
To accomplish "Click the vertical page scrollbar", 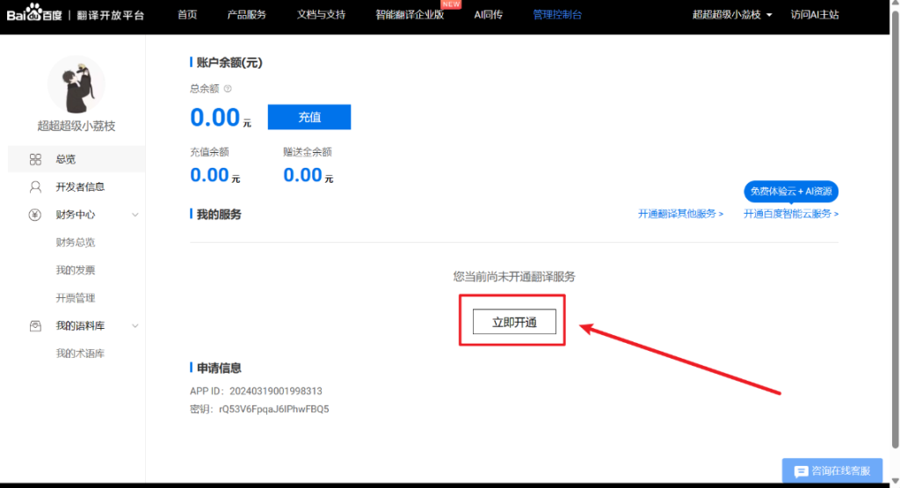I will pyautogui.click(x=895, y=229).
